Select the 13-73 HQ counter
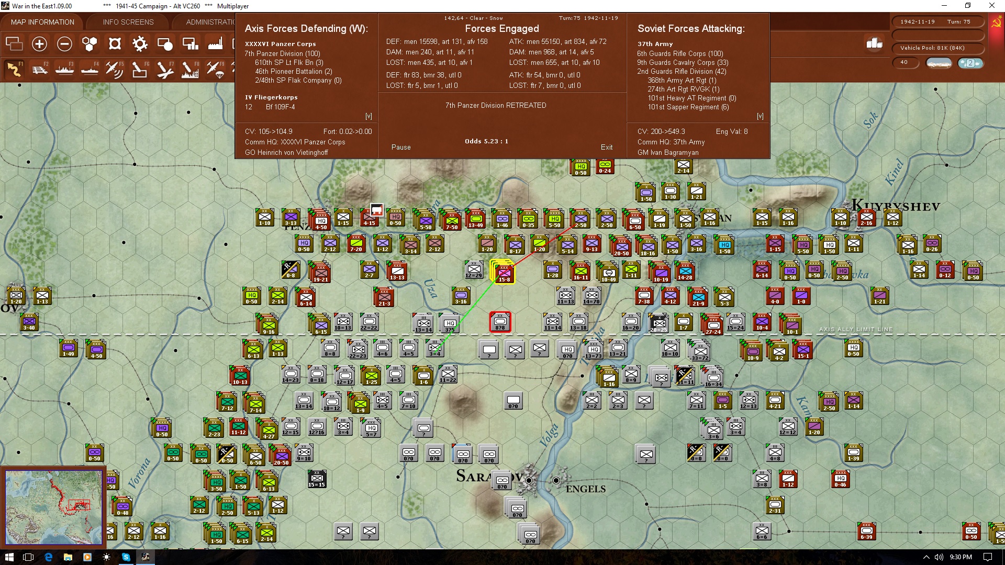Screen dimensions: 1005x565 tap(594, 350)
